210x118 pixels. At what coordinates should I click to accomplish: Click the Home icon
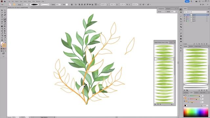[5, 1]
